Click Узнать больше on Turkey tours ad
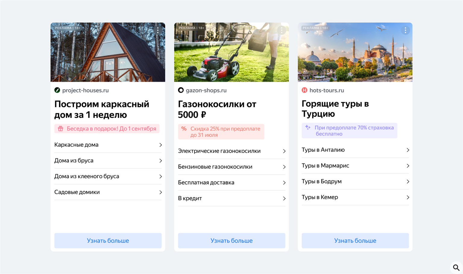The height and width of the screenshot is (274, 463). (x=355, y=241)
